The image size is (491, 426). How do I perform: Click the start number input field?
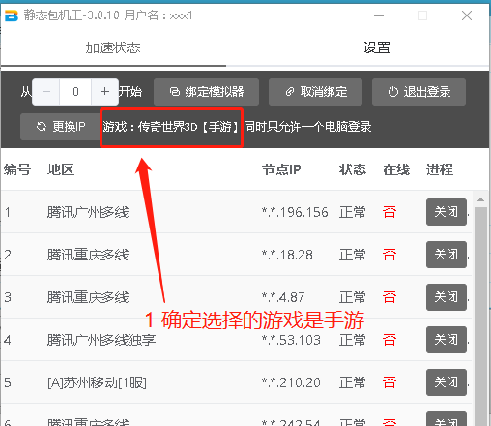(x=75, y=92)
